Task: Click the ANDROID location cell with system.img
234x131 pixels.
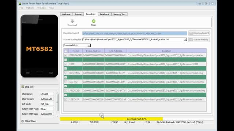Action: point(167,91)
